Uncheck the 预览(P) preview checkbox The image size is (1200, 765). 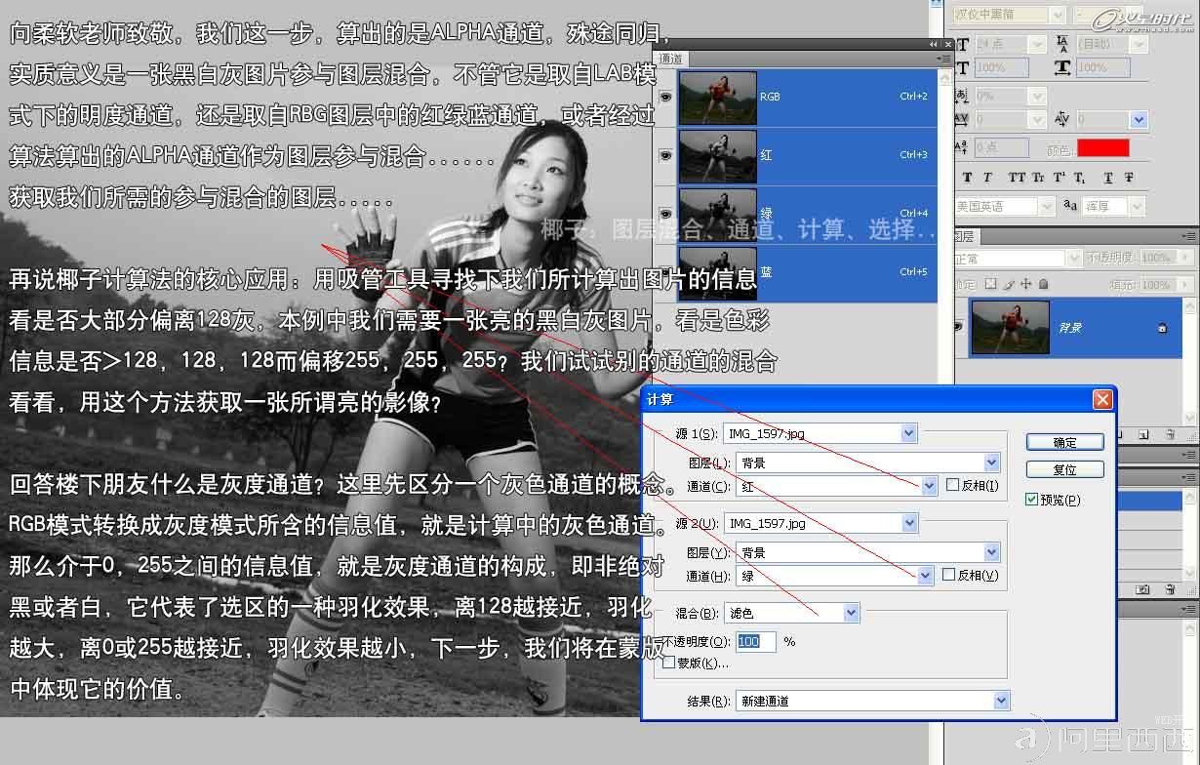coord(1031,500)
